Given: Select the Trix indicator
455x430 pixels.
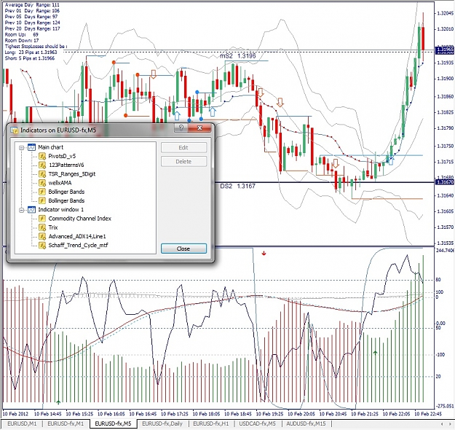Looking at the screenshot, I should [x=53, y=227].
